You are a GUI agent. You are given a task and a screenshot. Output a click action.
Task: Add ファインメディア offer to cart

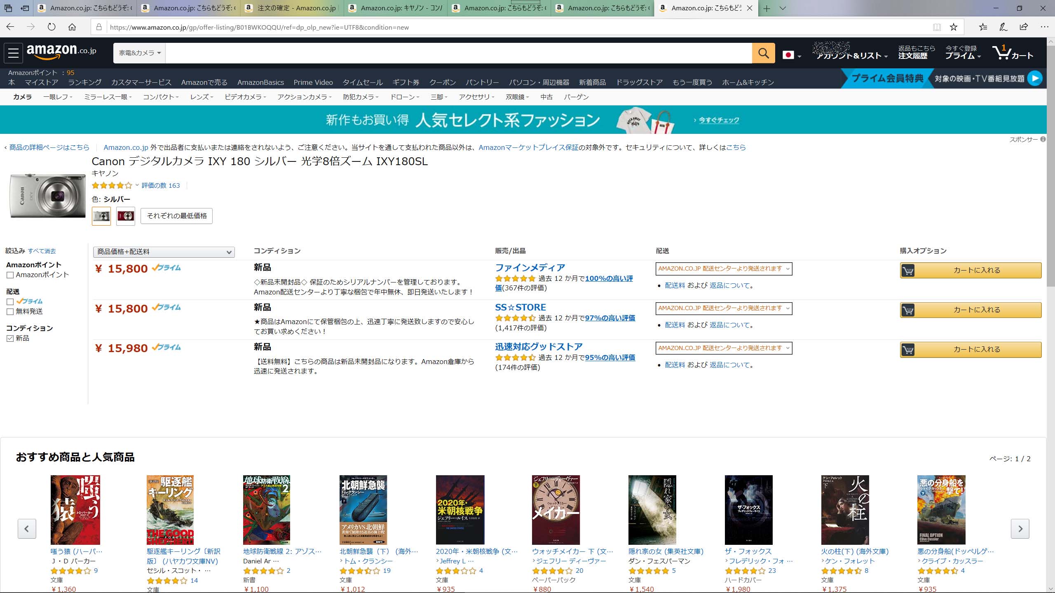click(x=971, y=270)
